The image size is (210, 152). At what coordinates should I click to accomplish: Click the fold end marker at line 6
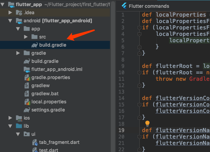tap(139, 47)
